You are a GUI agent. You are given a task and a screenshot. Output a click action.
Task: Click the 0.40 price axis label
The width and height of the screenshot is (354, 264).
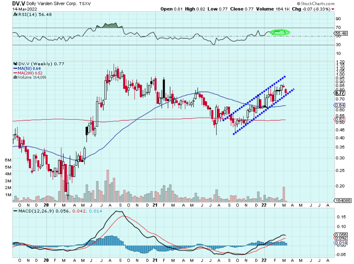coord(340,138)
